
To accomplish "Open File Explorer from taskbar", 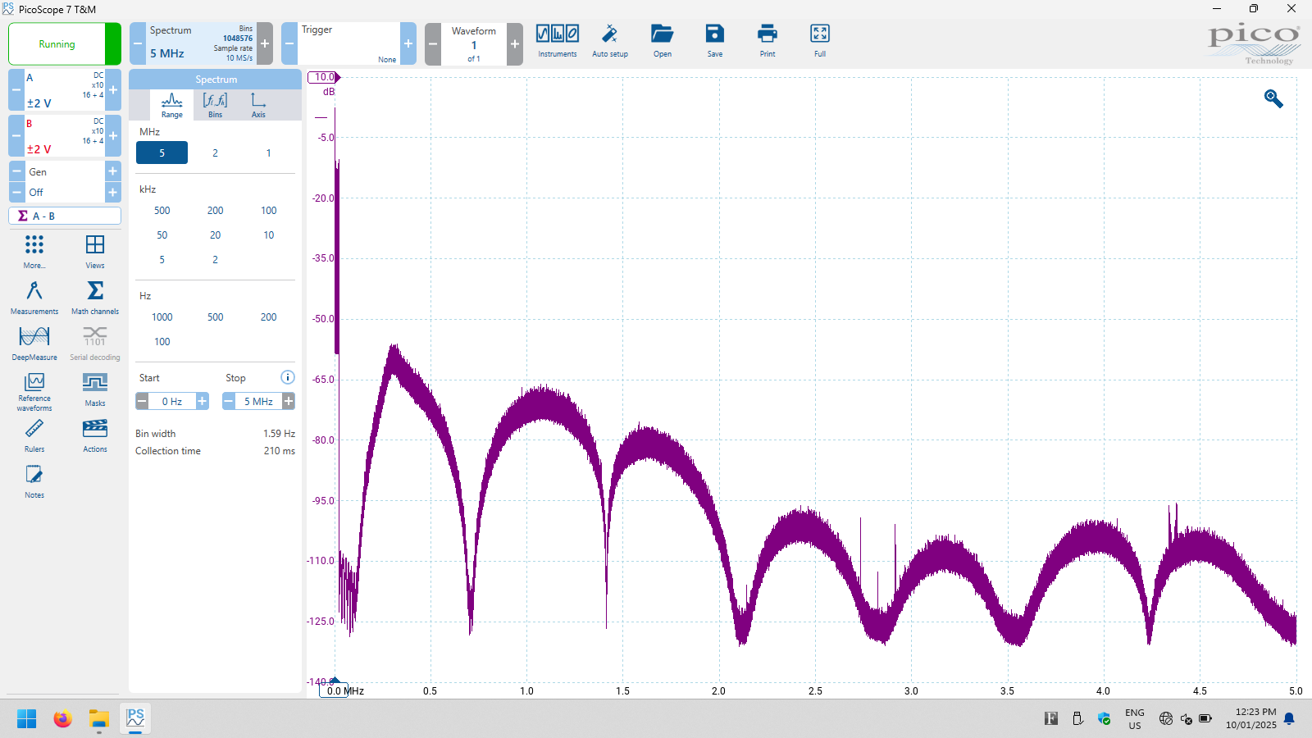I will 99,718.
